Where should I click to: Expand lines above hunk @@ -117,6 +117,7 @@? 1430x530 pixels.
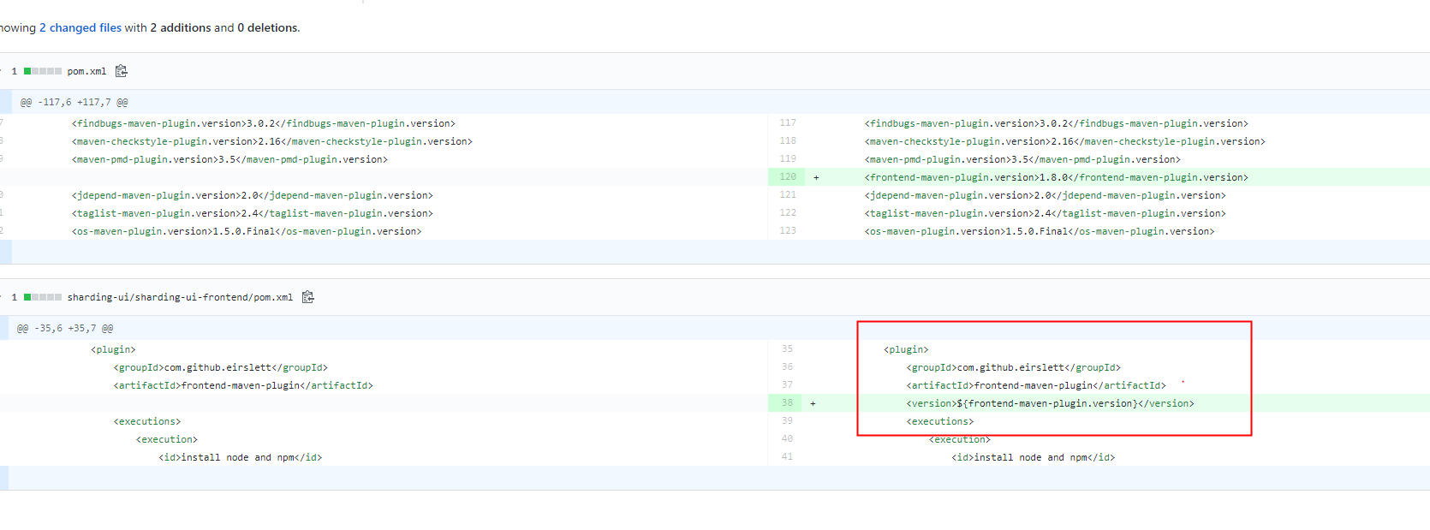pos(6,102)
